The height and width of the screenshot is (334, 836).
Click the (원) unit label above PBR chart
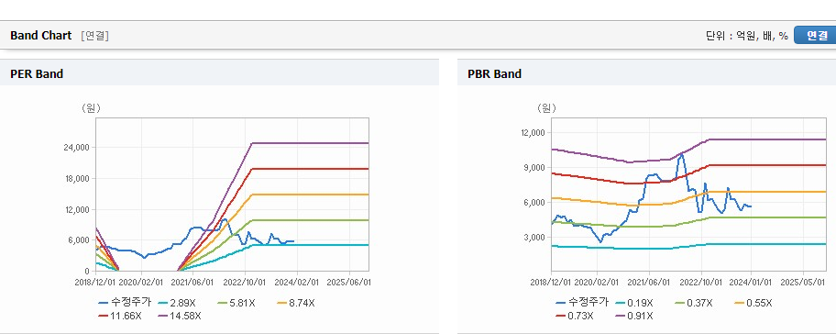point(547,108)
